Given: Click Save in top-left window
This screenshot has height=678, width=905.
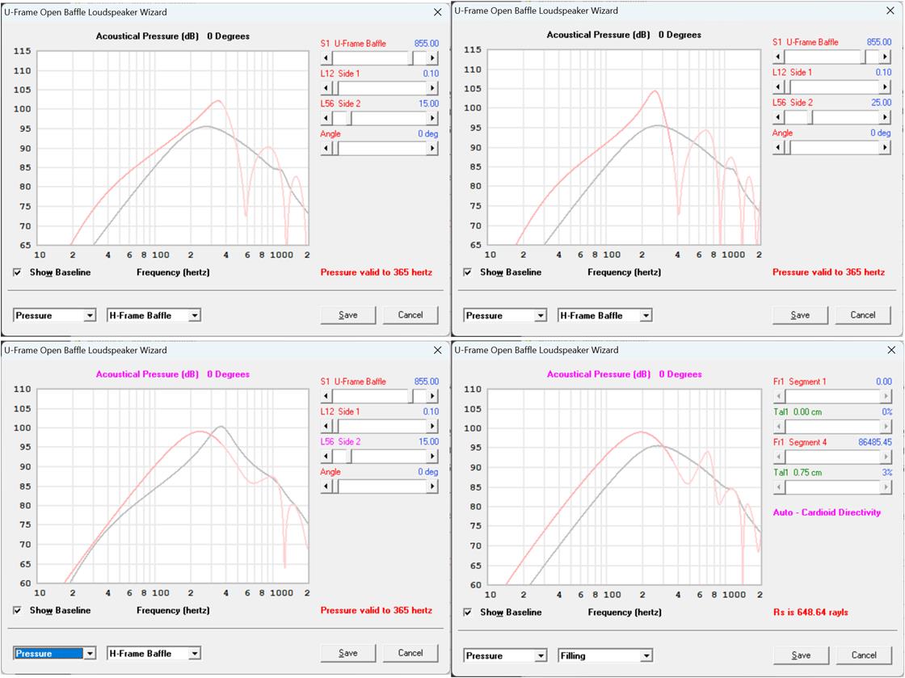Looking at the screenshot, I should [x=348, y=315].
